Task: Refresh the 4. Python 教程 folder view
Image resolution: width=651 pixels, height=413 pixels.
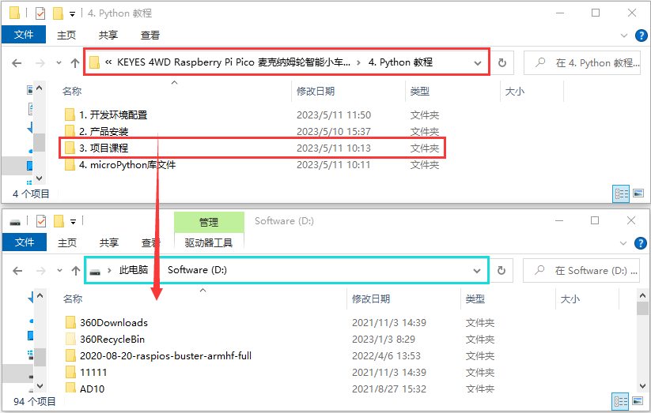Action: [502, 63]
